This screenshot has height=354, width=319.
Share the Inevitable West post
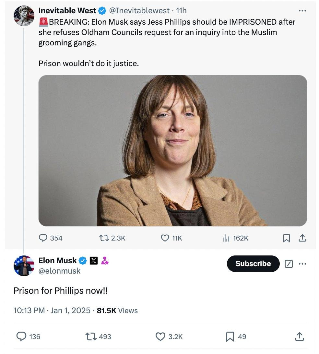pos(302,238)
